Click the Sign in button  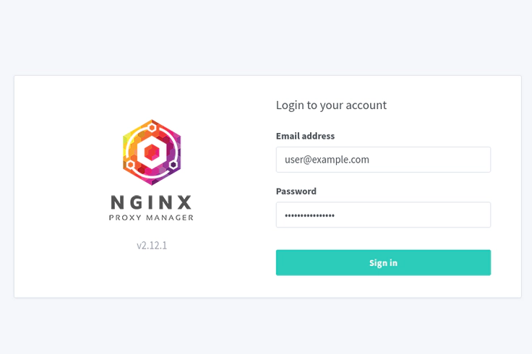coord(383,263)
